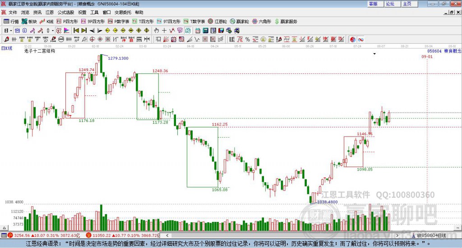Image resolution: width=462 pixels, height=248 pixels.
Task: Open the 江恩轮 Gann wheel
Action: pos(217,22)
